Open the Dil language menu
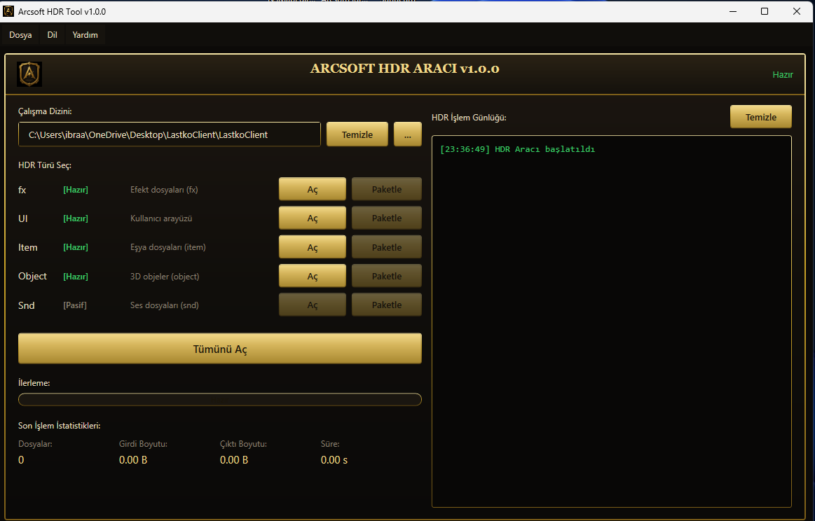The width and height of the screenshot is (815, 521). [52, 35]
